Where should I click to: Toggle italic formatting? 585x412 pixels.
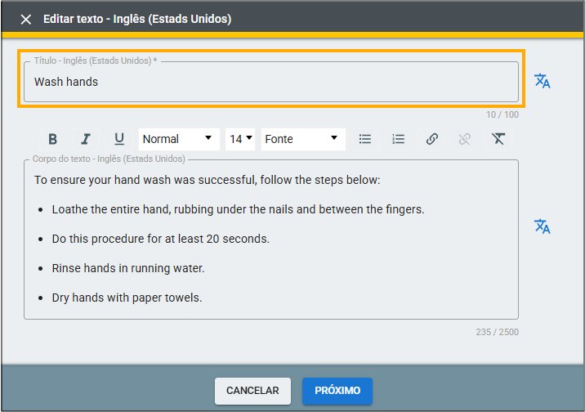point(86,139)
